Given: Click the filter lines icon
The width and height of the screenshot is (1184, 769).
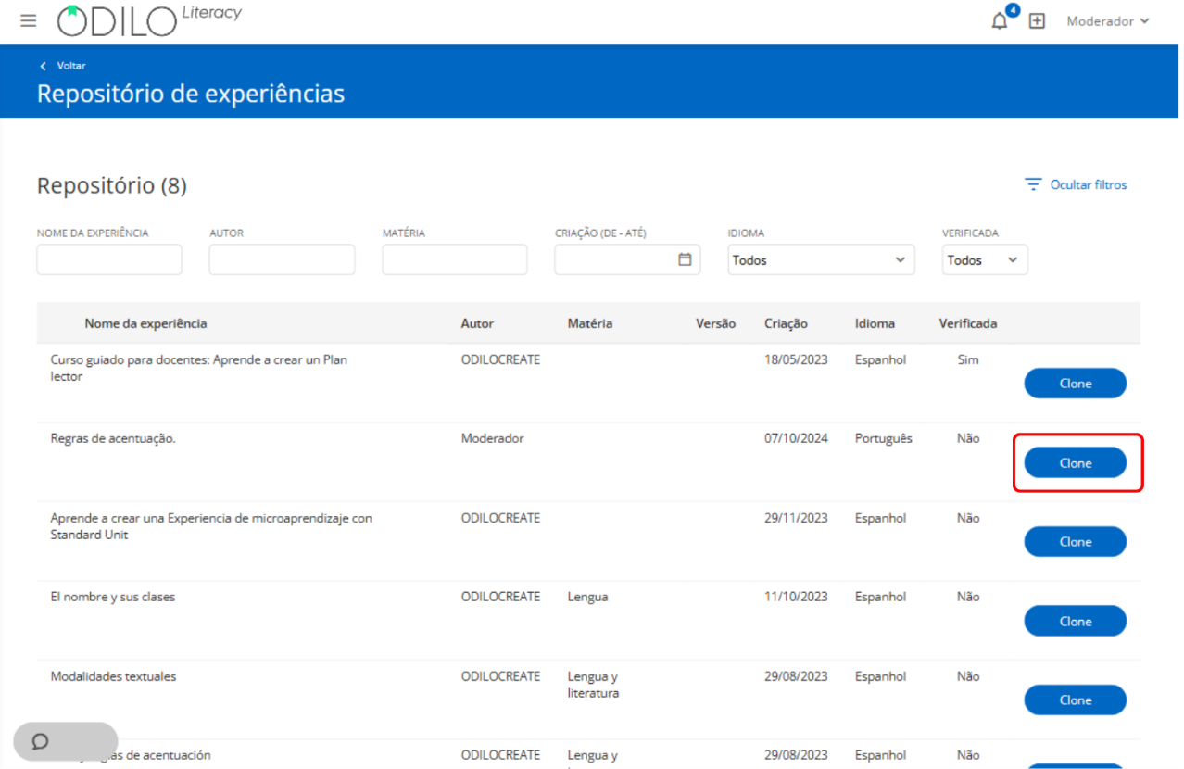Looking at the screenshot, I should (x=1033, y=184).
